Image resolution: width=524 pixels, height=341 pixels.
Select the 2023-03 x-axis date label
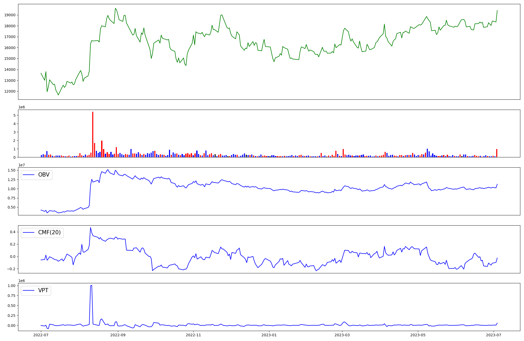pos(342,335)
